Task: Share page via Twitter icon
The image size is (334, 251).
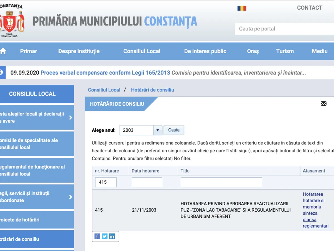Action: [105, 236]
